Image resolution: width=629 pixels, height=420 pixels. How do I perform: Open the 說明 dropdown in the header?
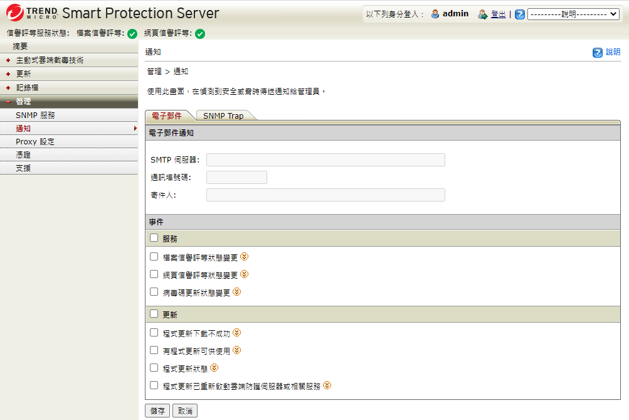(x=573, y=14)
